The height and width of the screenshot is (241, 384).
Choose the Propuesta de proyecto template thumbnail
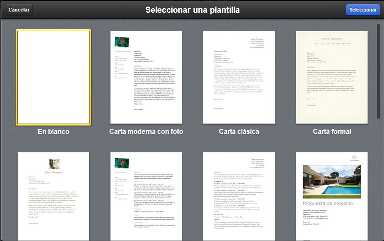point(332,196)
